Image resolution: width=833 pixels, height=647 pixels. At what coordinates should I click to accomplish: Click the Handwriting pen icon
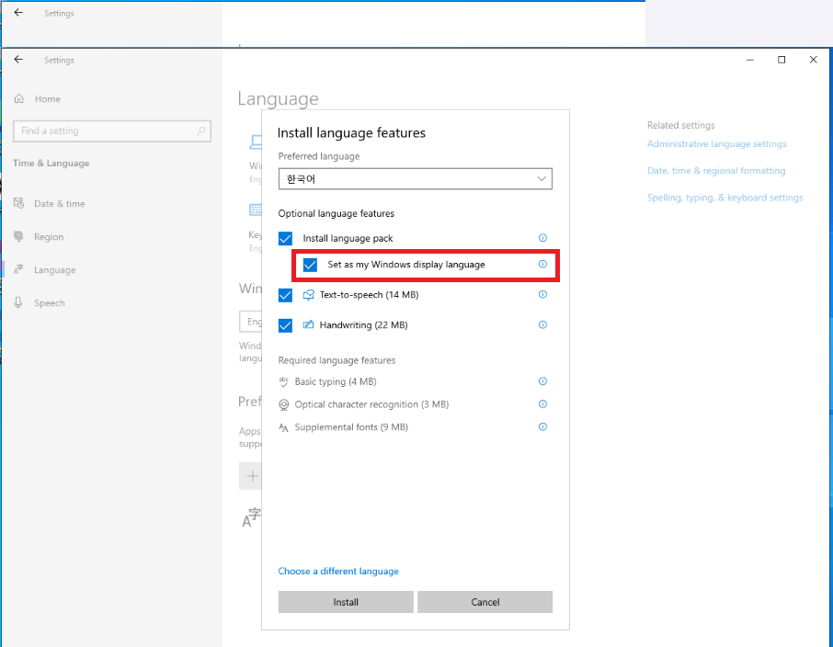point(308,324)
